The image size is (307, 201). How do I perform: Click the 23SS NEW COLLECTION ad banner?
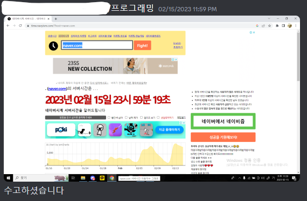point(115,66)
